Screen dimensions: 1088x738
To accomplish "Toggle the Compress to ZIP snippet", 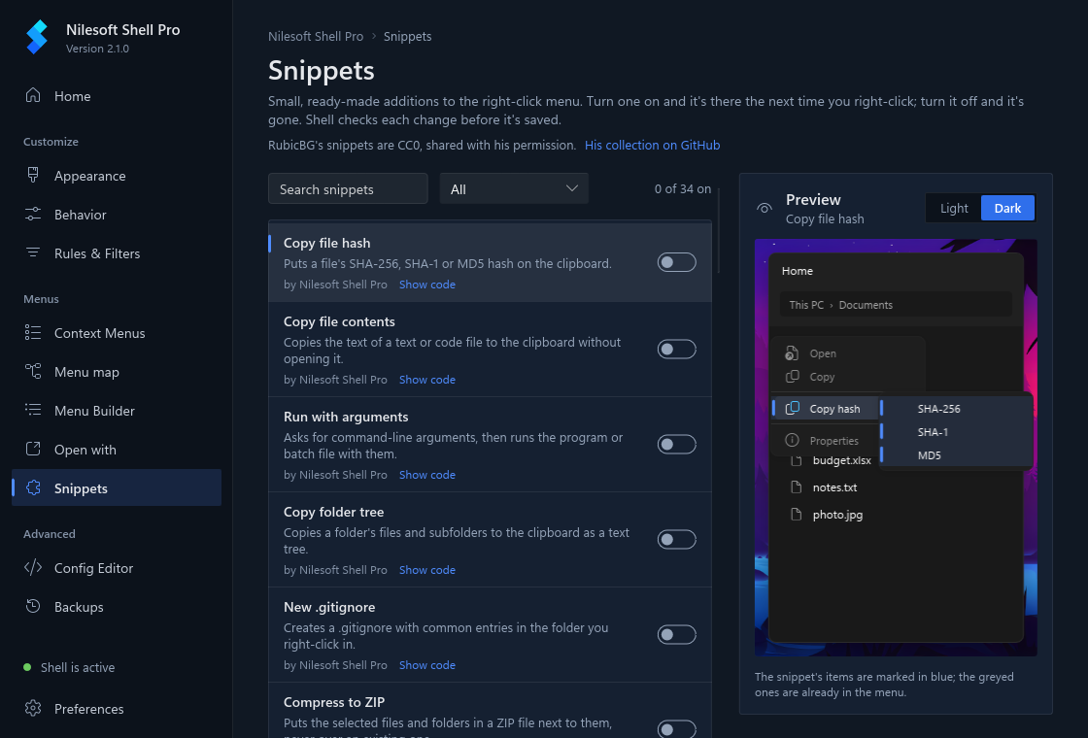I will [x=676, y=729].
